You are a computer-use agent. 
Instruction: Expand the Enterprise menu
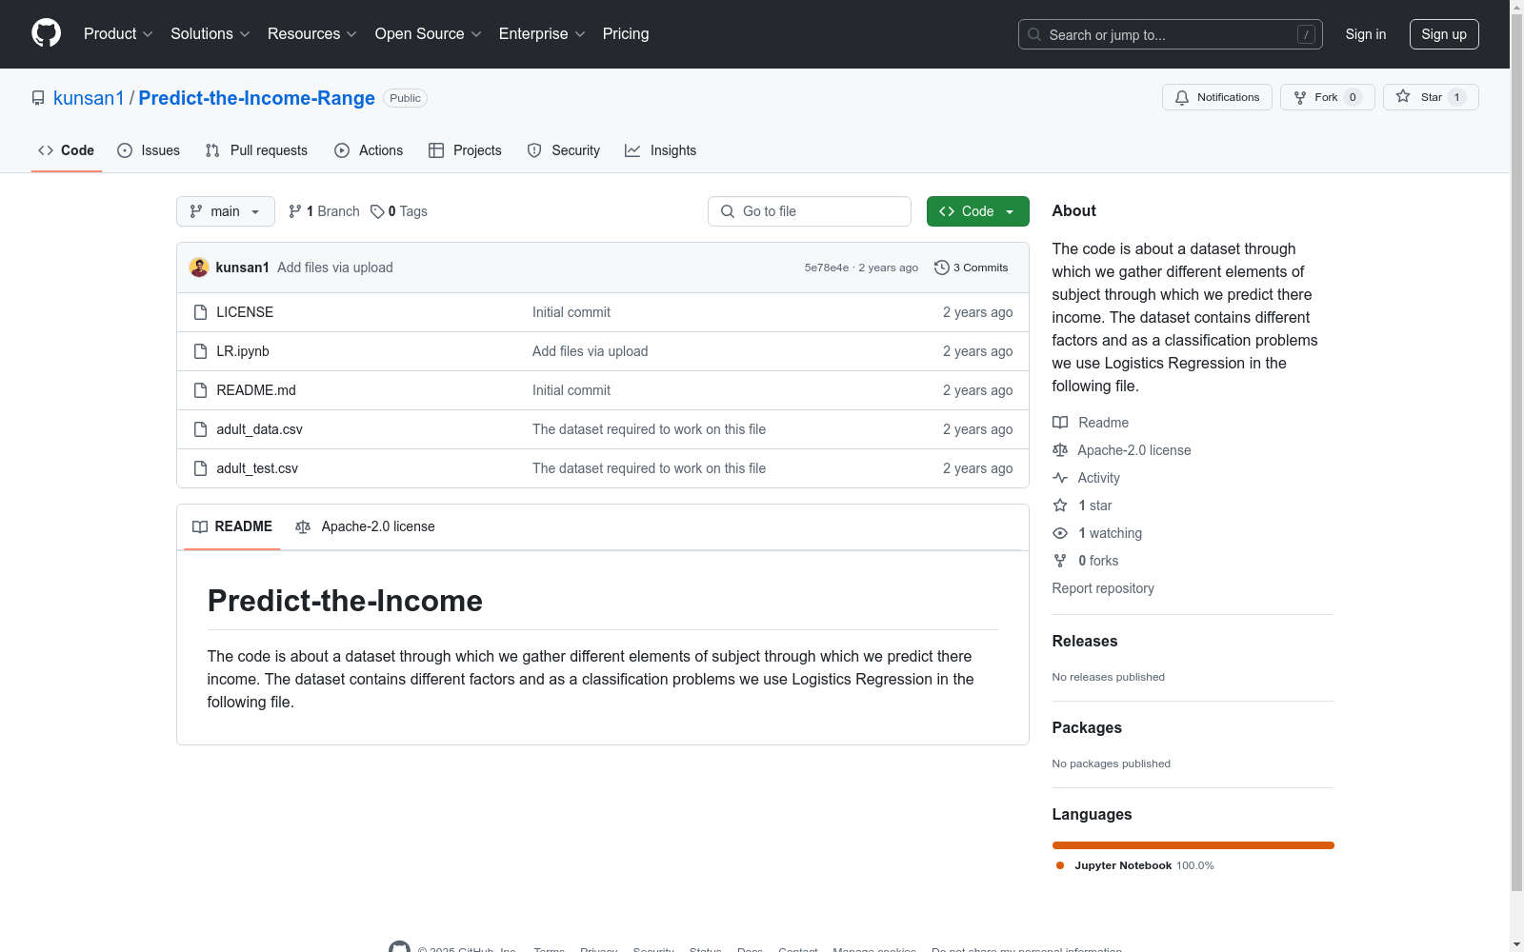pyautogui.click(x=542, y=34)
